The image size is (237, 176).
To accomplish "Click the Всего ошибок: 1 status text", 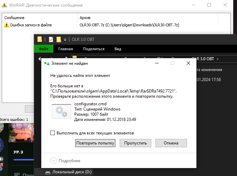I will (x=14, y=120).
